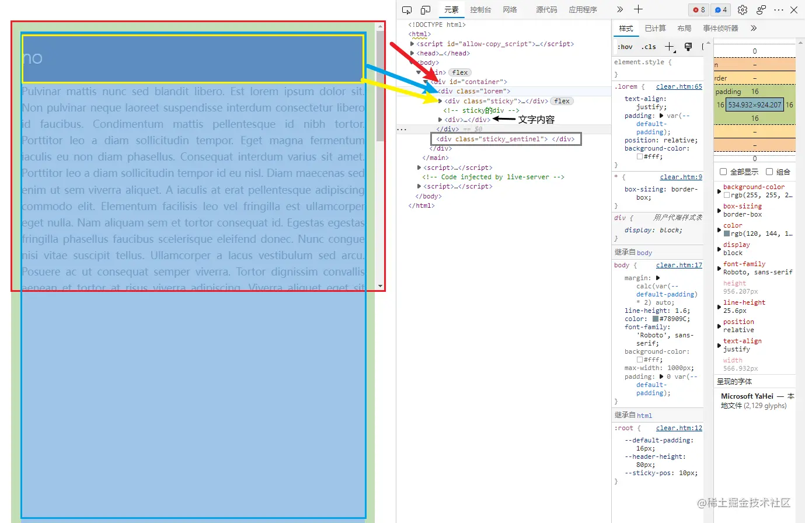Expand computed box-sizing property

point(719,210)
